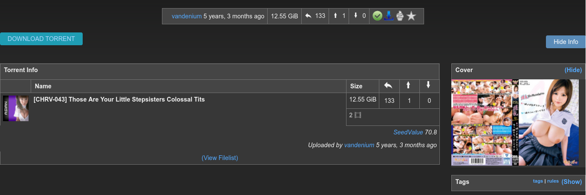Click the blue download arrow icon
This screenshot has height=195, width=586.
click(388, 16)
